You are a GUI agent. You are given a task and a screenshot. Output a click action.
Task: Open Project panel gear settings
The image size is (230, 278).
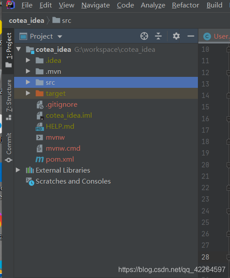pyautogui.click(x=176, y=36)
